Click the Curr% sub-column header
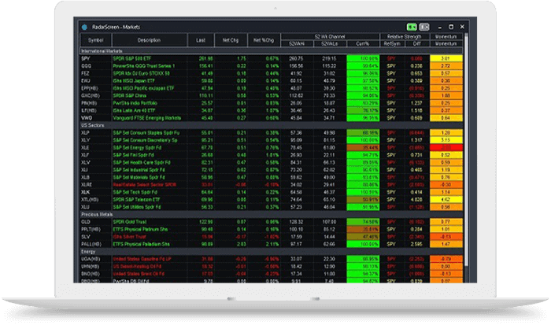Screen dimensions: 551x325 pos(363,43)
